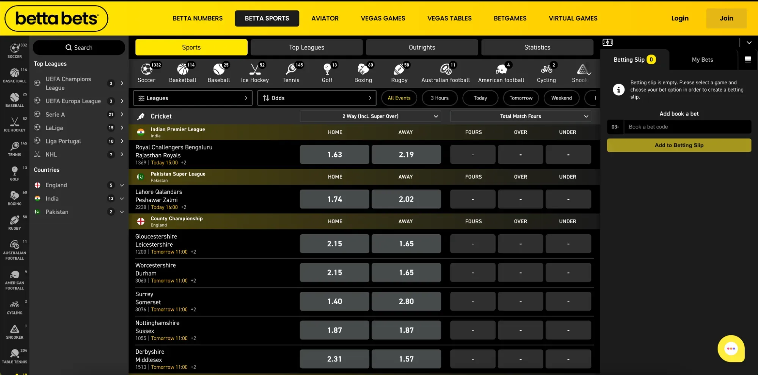
Task: Click the betting slip list view icon
Action: 748,59
